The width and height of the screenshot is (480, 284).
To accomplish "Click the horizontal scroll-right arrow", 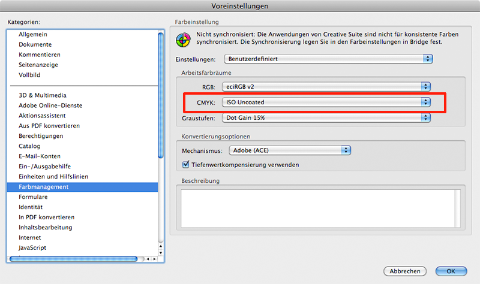I will click(x=154, y=259).
